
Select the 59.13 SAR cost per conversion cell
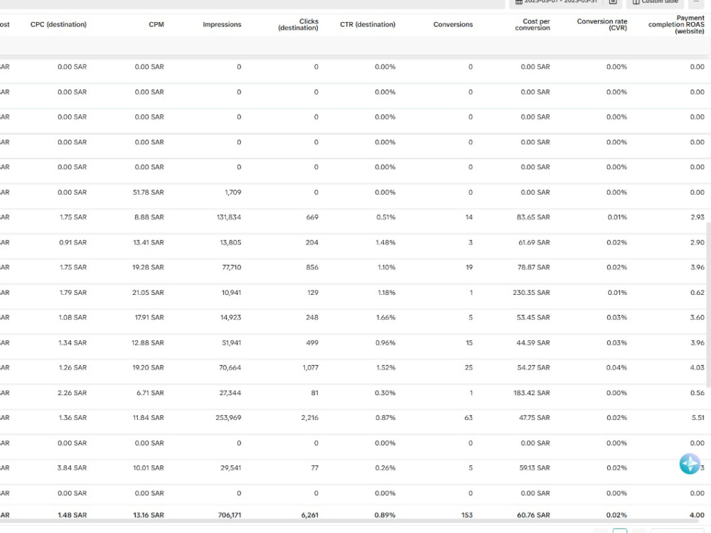tap(535, 468)
